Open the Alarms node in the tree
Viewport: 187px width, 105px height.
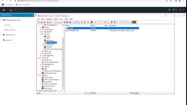(46, 27)
